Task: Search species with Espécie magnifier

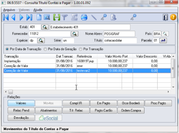Action: [x=41, y=41]
